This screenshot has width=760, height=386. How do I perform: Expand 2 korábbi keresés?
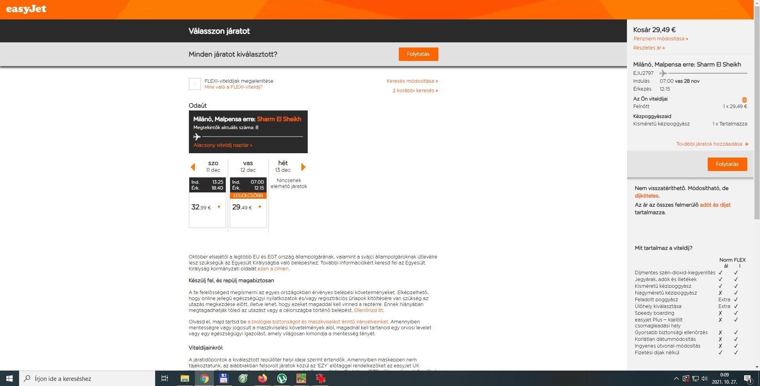click(415, 91)
